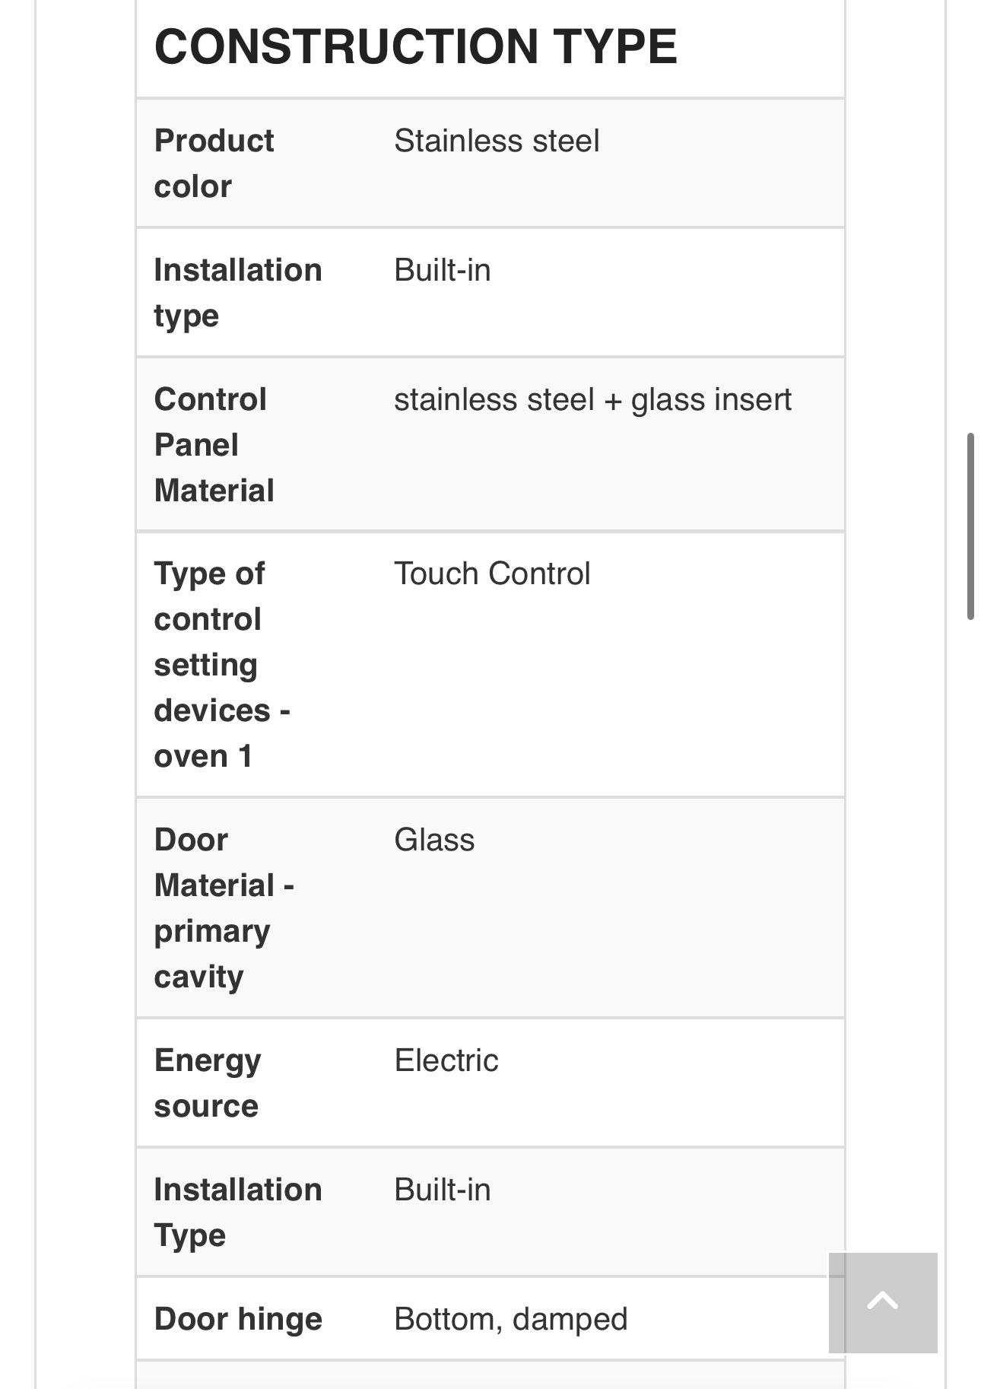
Task: Click the Energy source label
Action: click(x=207, y=1083)
